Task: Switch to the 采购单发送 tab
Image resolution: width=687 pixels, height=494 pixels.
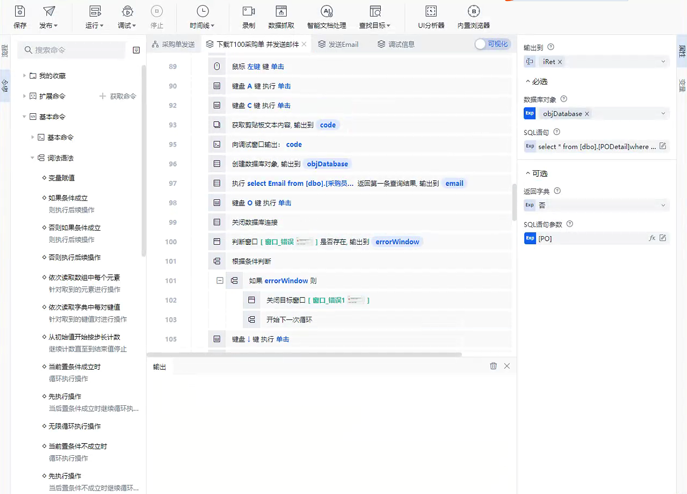Action: click(173, 44)
